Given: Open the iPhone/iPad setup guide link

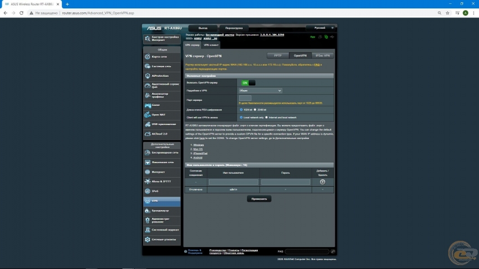Looking at the screenshot, I should point(200,154).
